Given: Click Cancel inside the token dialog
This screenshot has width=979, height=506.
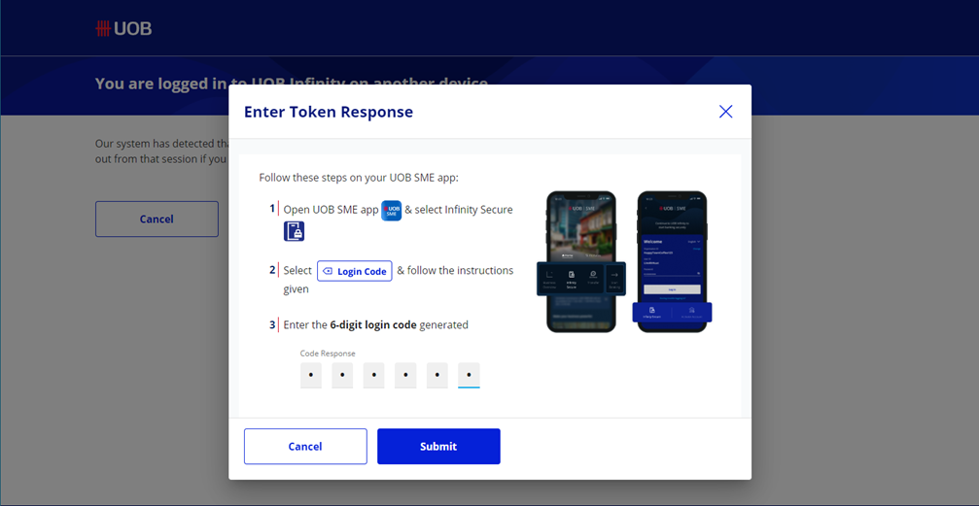Looking at the screenshot, I should [x=305, y=446].
